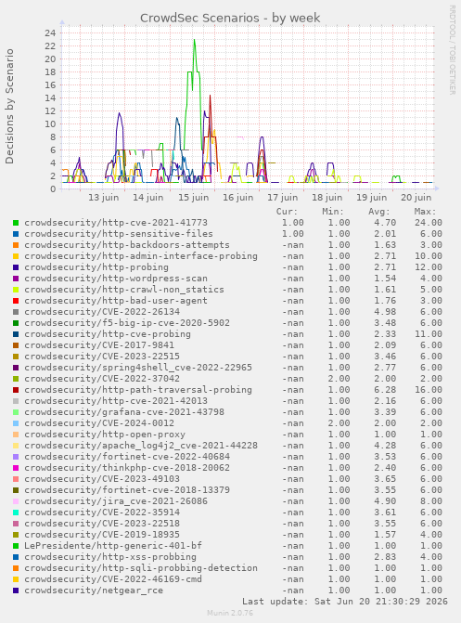Click the dark red http-path-traversal-probing swatch
This screenshot has width=461, height=623.
tap(16, 390)
